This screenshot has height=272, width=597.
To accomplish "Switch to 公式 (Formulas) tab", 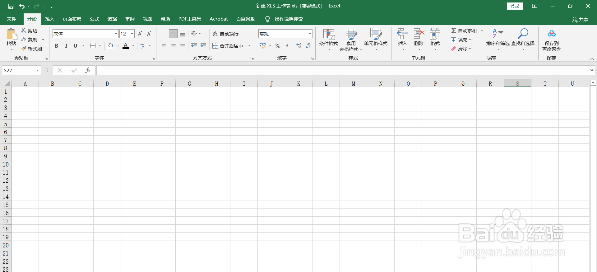I will (x=95, y=19).
